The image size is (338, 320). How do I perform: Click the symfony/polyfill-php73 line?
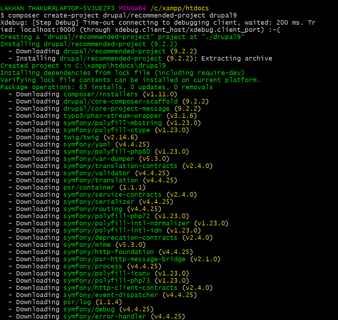tap(99, 281)
